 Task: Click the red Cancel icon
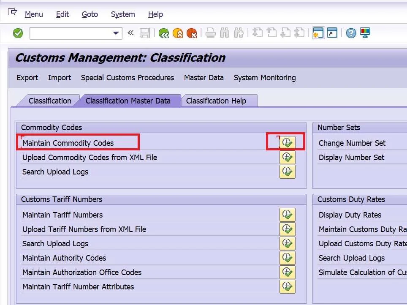point(192,33)
